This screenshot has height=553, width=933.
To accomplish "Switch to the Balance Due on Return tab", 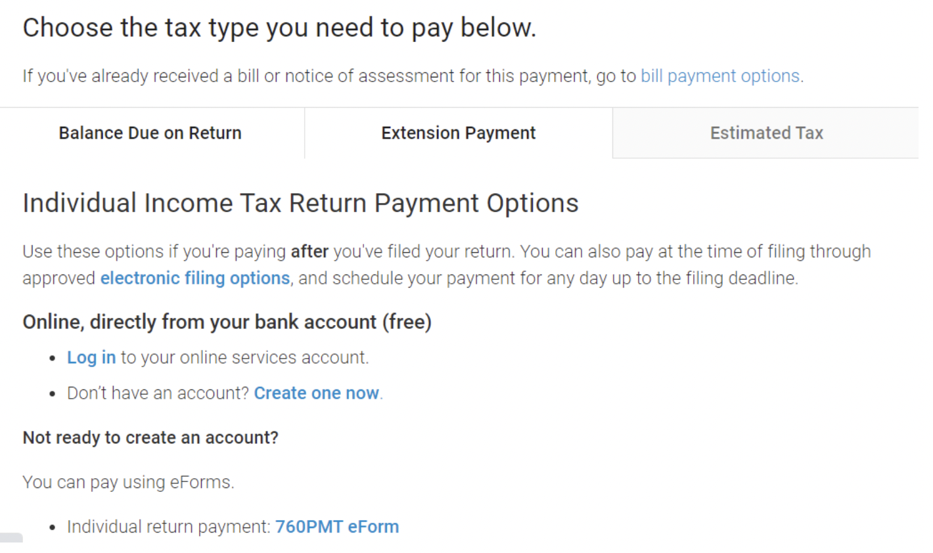I will pyautogui.click(x=150, y=133).
